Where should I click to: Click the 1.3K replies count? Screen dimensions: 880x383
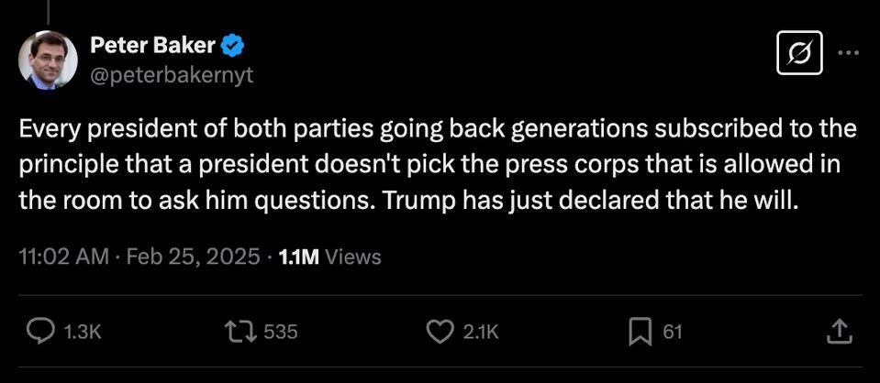click(x=82, y=332)
